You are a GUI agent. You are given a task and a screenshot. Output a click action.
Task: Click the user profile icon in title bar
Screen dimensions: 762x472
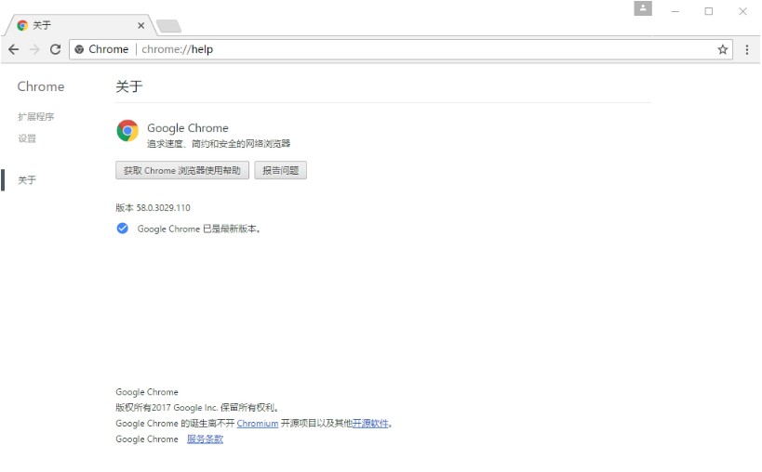coord(643,8)
